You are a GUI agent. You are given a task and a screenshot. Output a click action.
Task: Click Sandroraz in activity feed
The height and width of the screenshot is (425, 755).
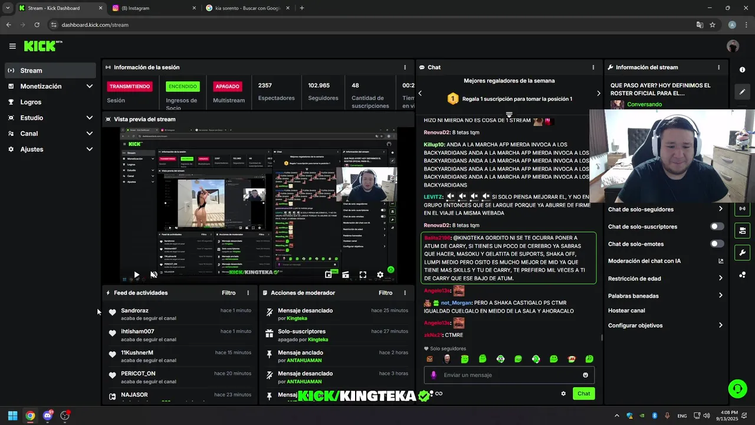tap(134, 310)
